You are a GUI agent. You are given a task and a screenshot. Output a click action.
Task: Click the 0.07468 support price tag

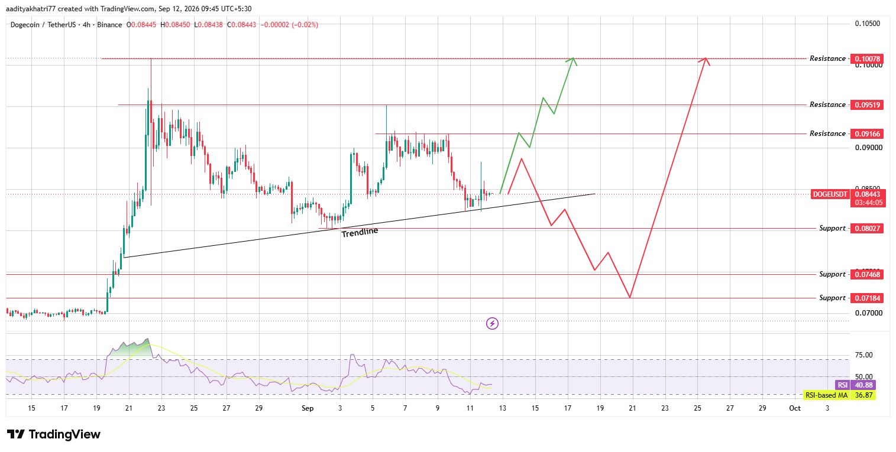tap(868, 274)
